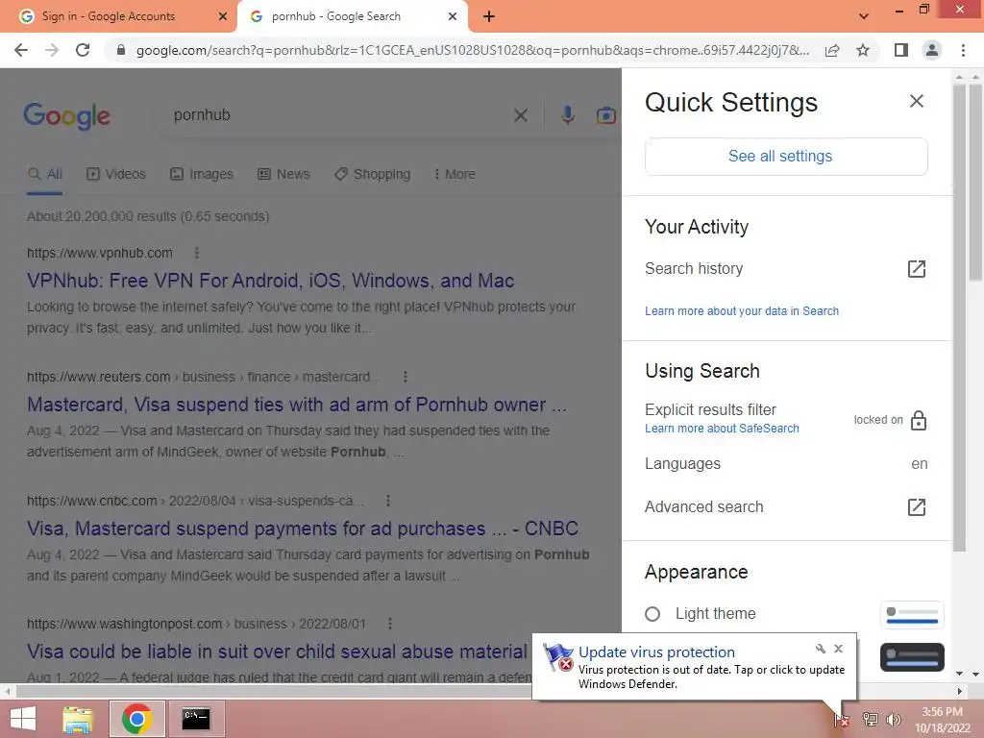Screen dimensions: 984x738
Task: Switch to the Videos results tab
Action: [x=116, y=175]
